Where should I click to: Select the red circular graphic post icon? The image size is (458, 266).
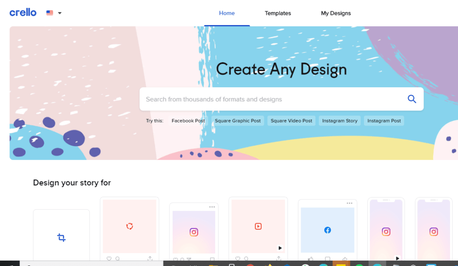[129, 226]
